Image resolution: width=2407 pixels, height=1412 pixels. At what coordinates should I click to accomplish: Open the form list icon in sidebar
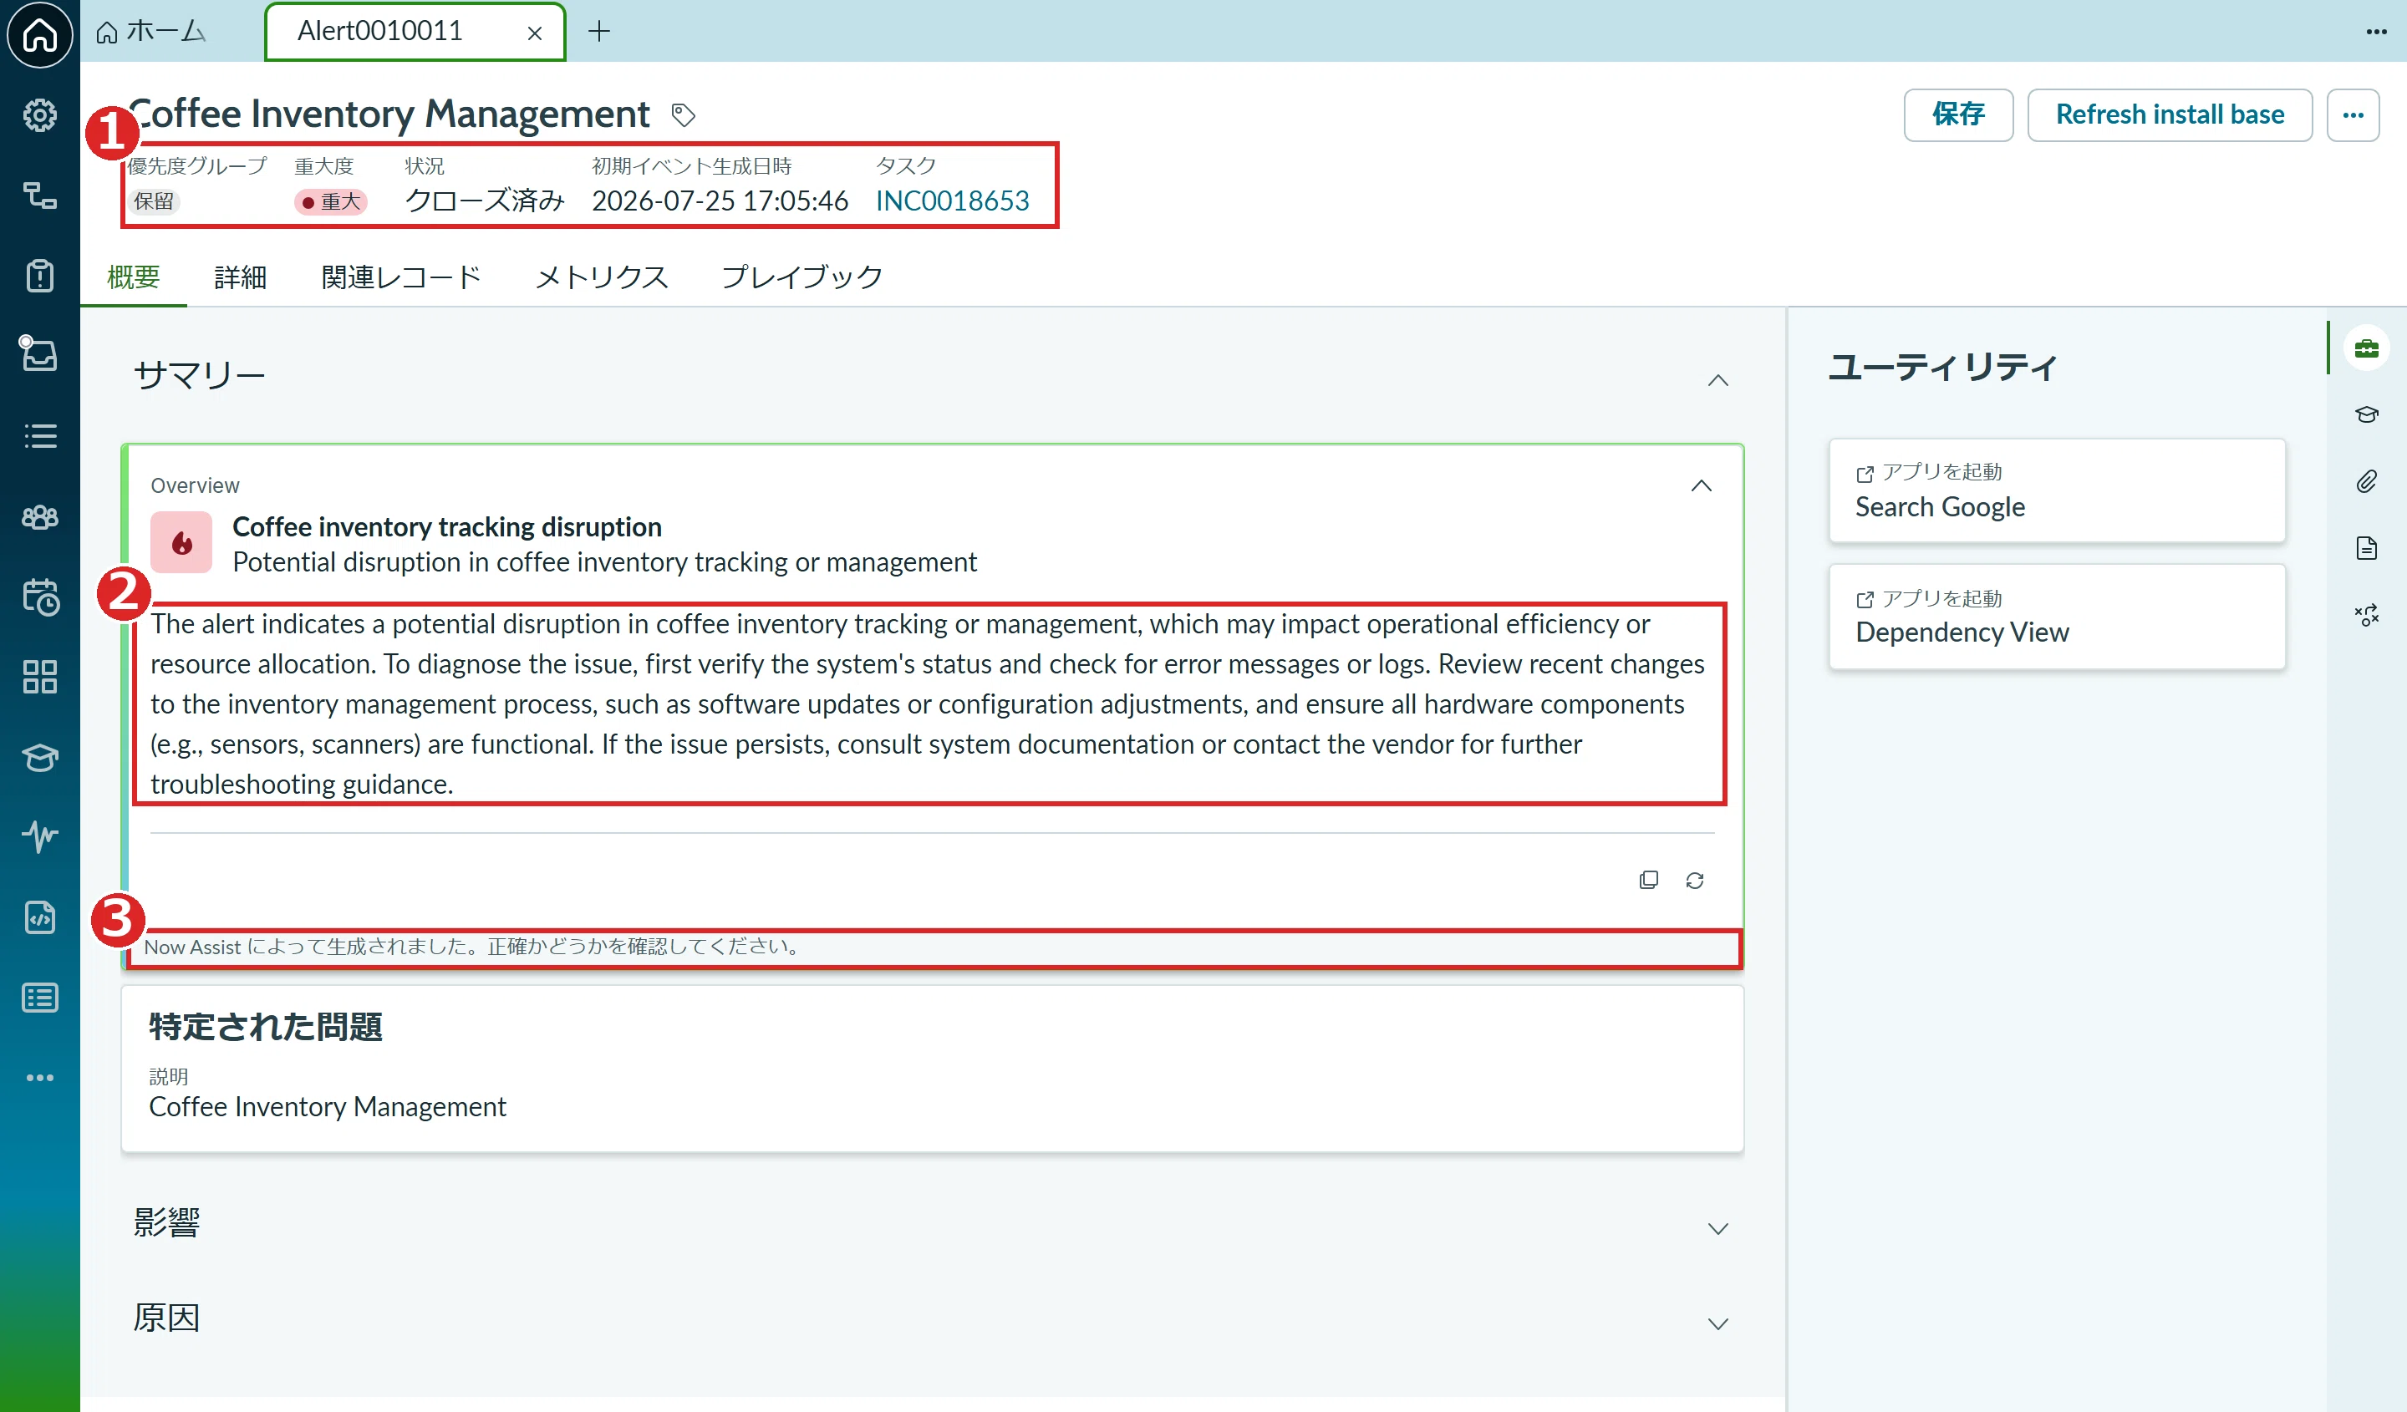point(39,998)
